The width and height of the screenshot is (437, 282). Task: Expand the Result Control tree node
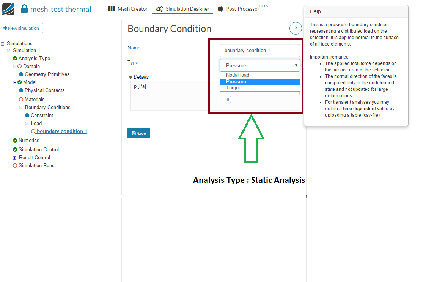[x=15, y=158]
